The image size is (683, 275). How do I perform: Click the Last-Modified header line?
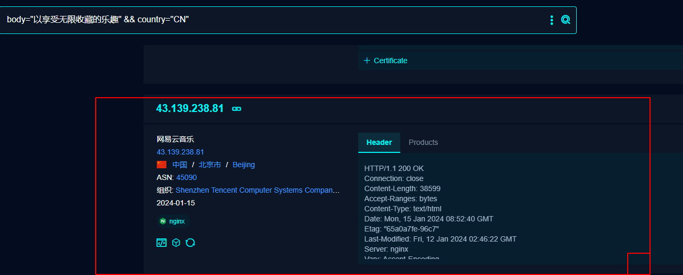(x=440, y=239)
